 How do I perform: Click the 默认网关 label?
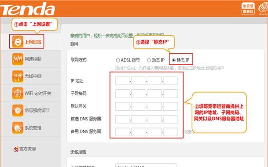pos(79,106)
